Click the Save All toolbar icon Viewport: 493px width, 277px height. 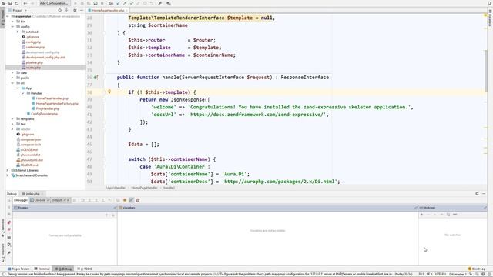10,3
